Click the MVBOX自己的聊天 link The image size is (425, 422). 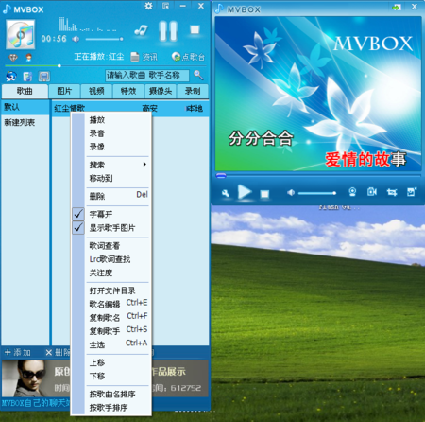click(x=36, y=403)
